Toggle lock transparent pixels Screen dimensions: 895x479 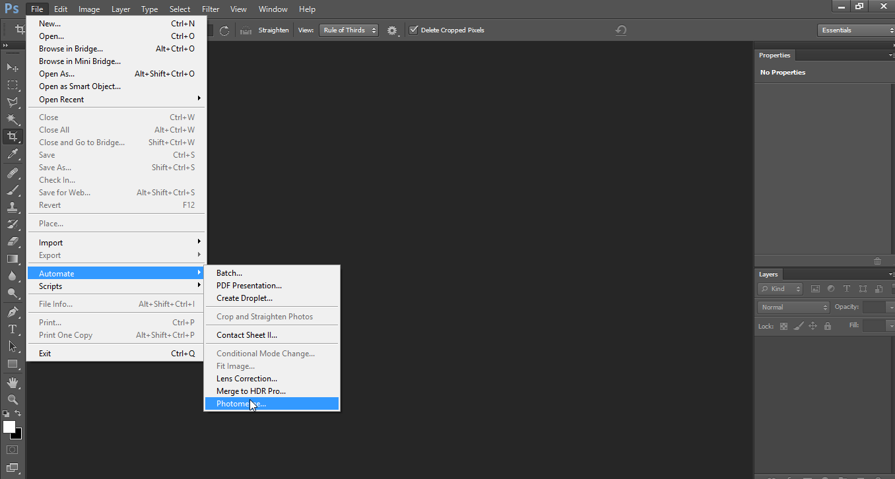[x=784, y=326]
